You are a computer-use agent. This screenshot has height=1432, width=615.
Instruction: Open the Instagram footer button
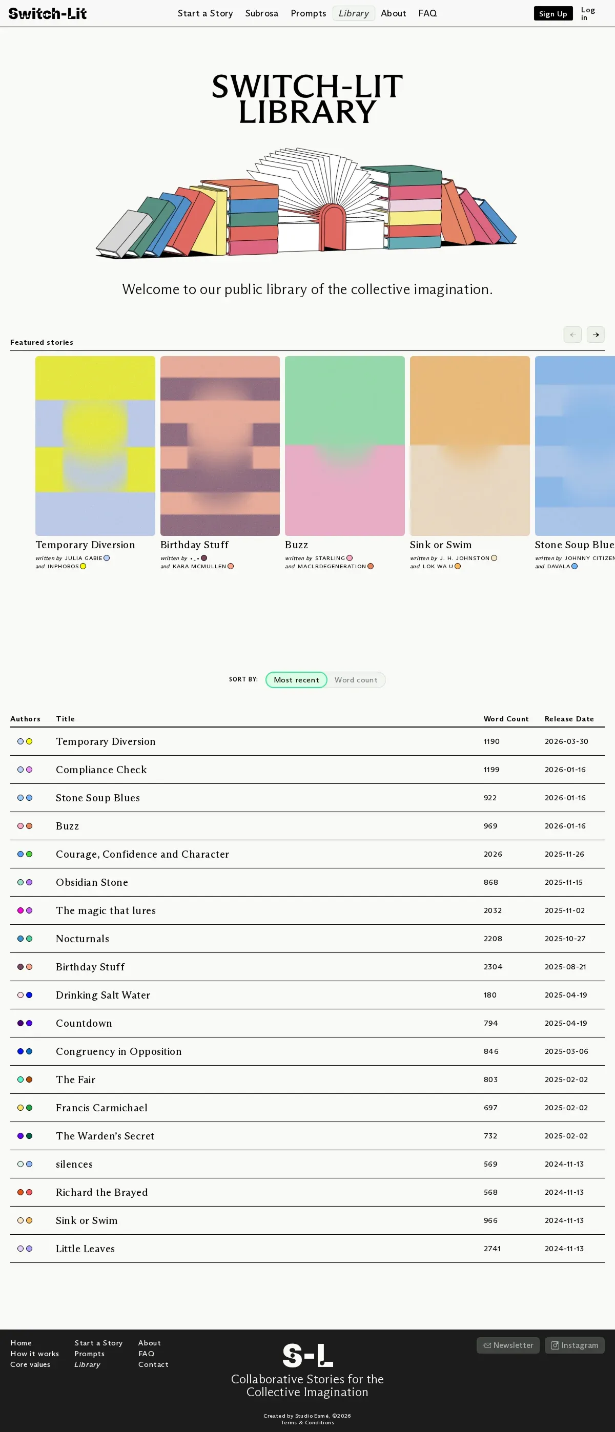point(575,1345)
